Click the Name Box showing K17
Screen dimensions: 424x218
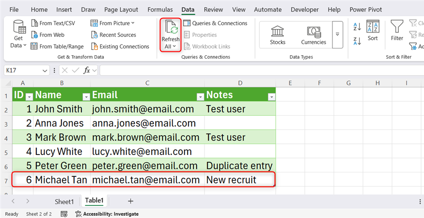pos(22,71)
